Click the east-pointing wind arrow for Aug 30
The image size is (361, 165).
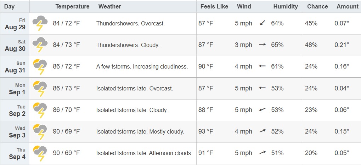point(263,45)
